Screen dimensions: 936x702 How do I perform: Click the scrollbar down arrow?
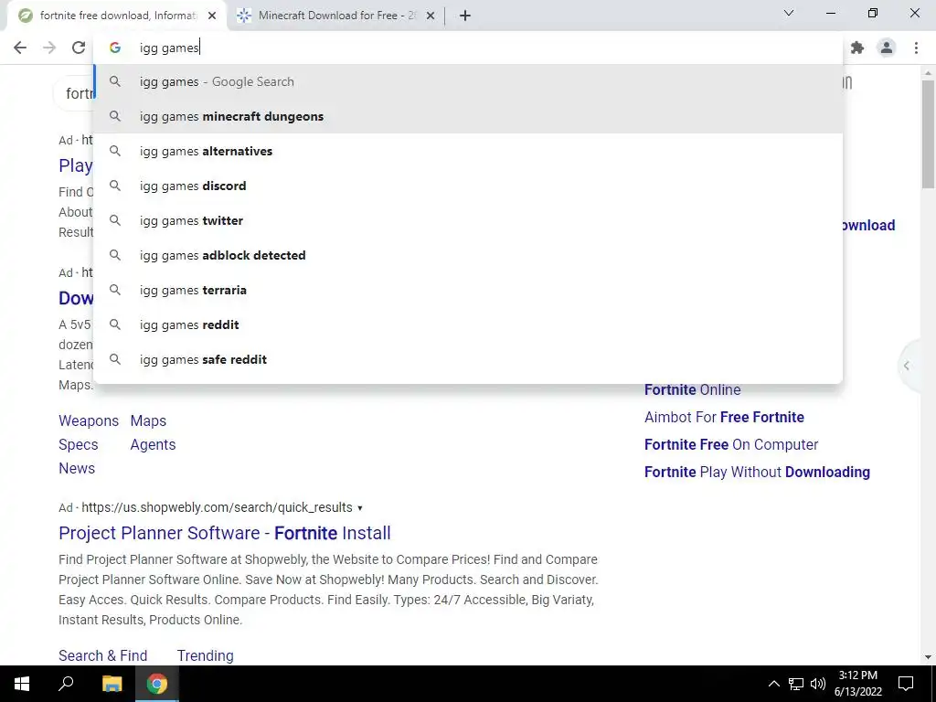coord(928,657)
